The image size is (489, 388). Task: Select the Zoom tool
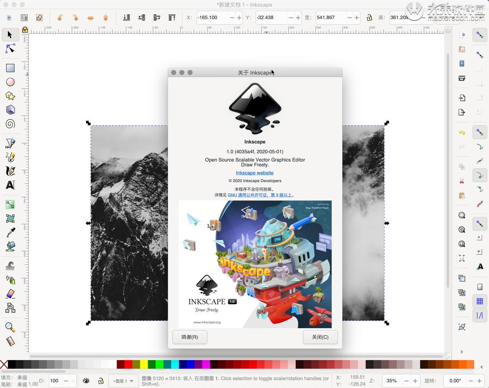point(10,327)
